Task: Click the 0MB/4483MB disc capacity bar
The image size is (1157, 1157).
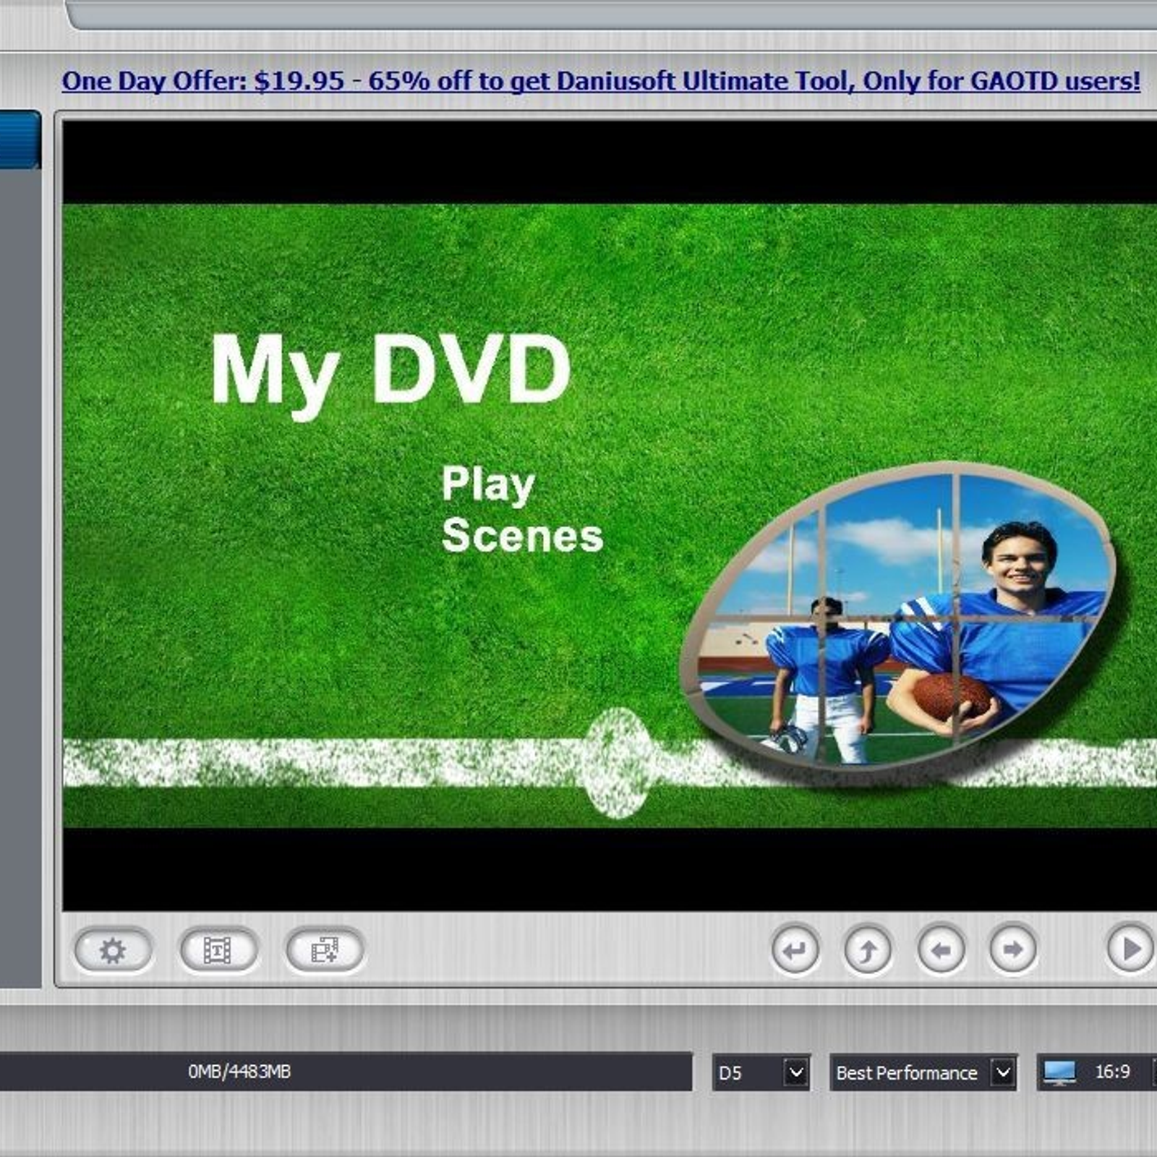Action: tap(346, 1072)
